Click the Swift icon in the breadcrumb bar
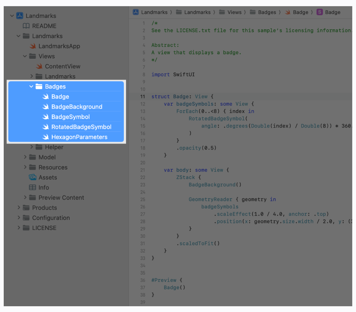 coord(288,12)
